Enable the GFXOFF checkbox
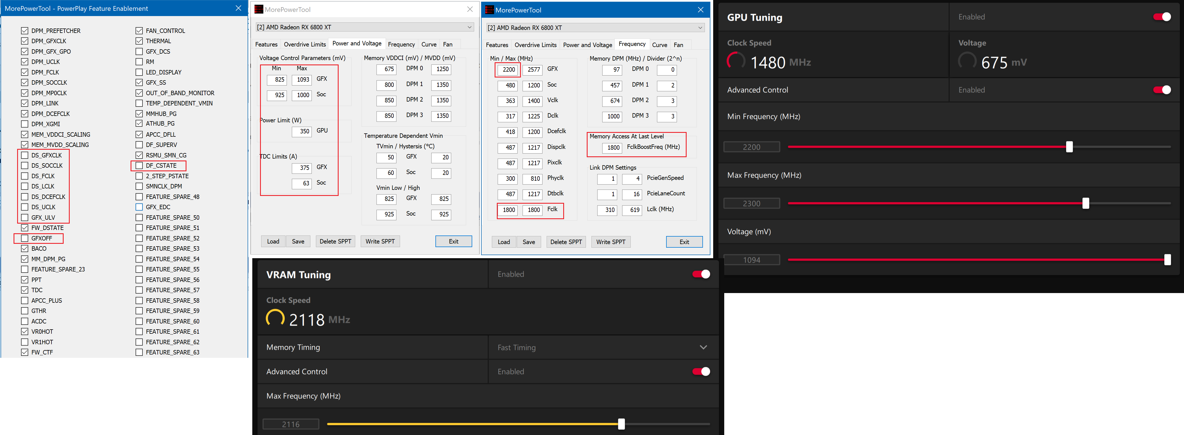This screenshot has height=435, width=1184. 25,238
